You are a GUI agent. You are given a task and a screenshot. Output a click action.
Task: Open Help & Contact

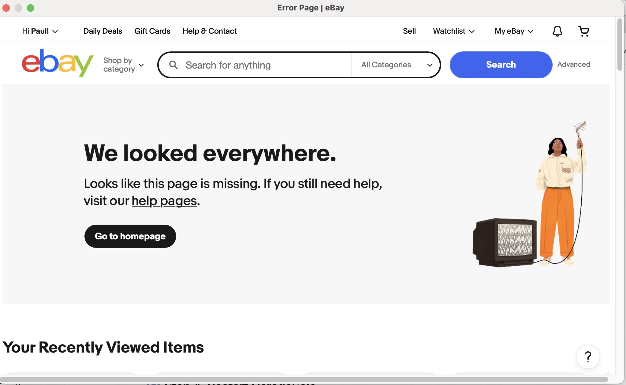coord(210,31)
